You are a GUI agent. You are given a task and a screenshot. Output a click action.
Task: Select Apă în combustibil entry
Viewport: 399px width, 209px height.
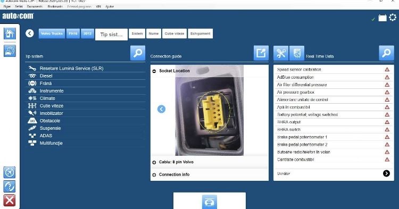tap(334, 107)
